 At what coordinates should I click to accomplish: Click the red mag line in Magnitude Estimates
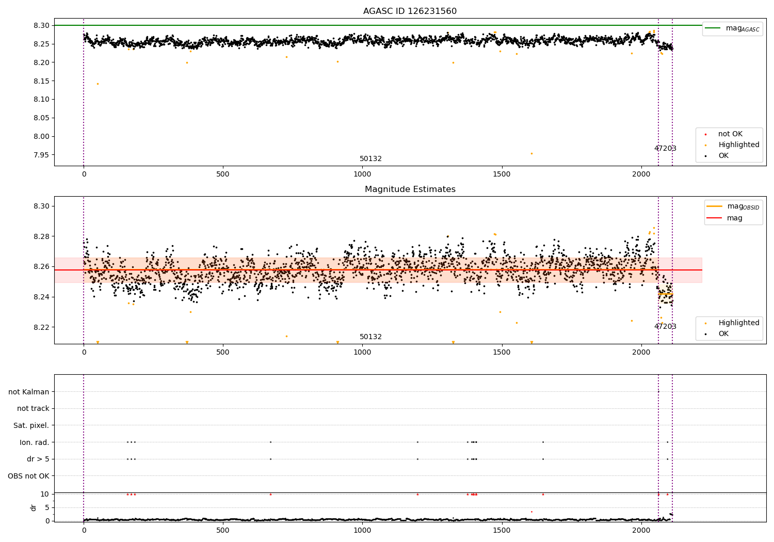[x=378, y=270]
